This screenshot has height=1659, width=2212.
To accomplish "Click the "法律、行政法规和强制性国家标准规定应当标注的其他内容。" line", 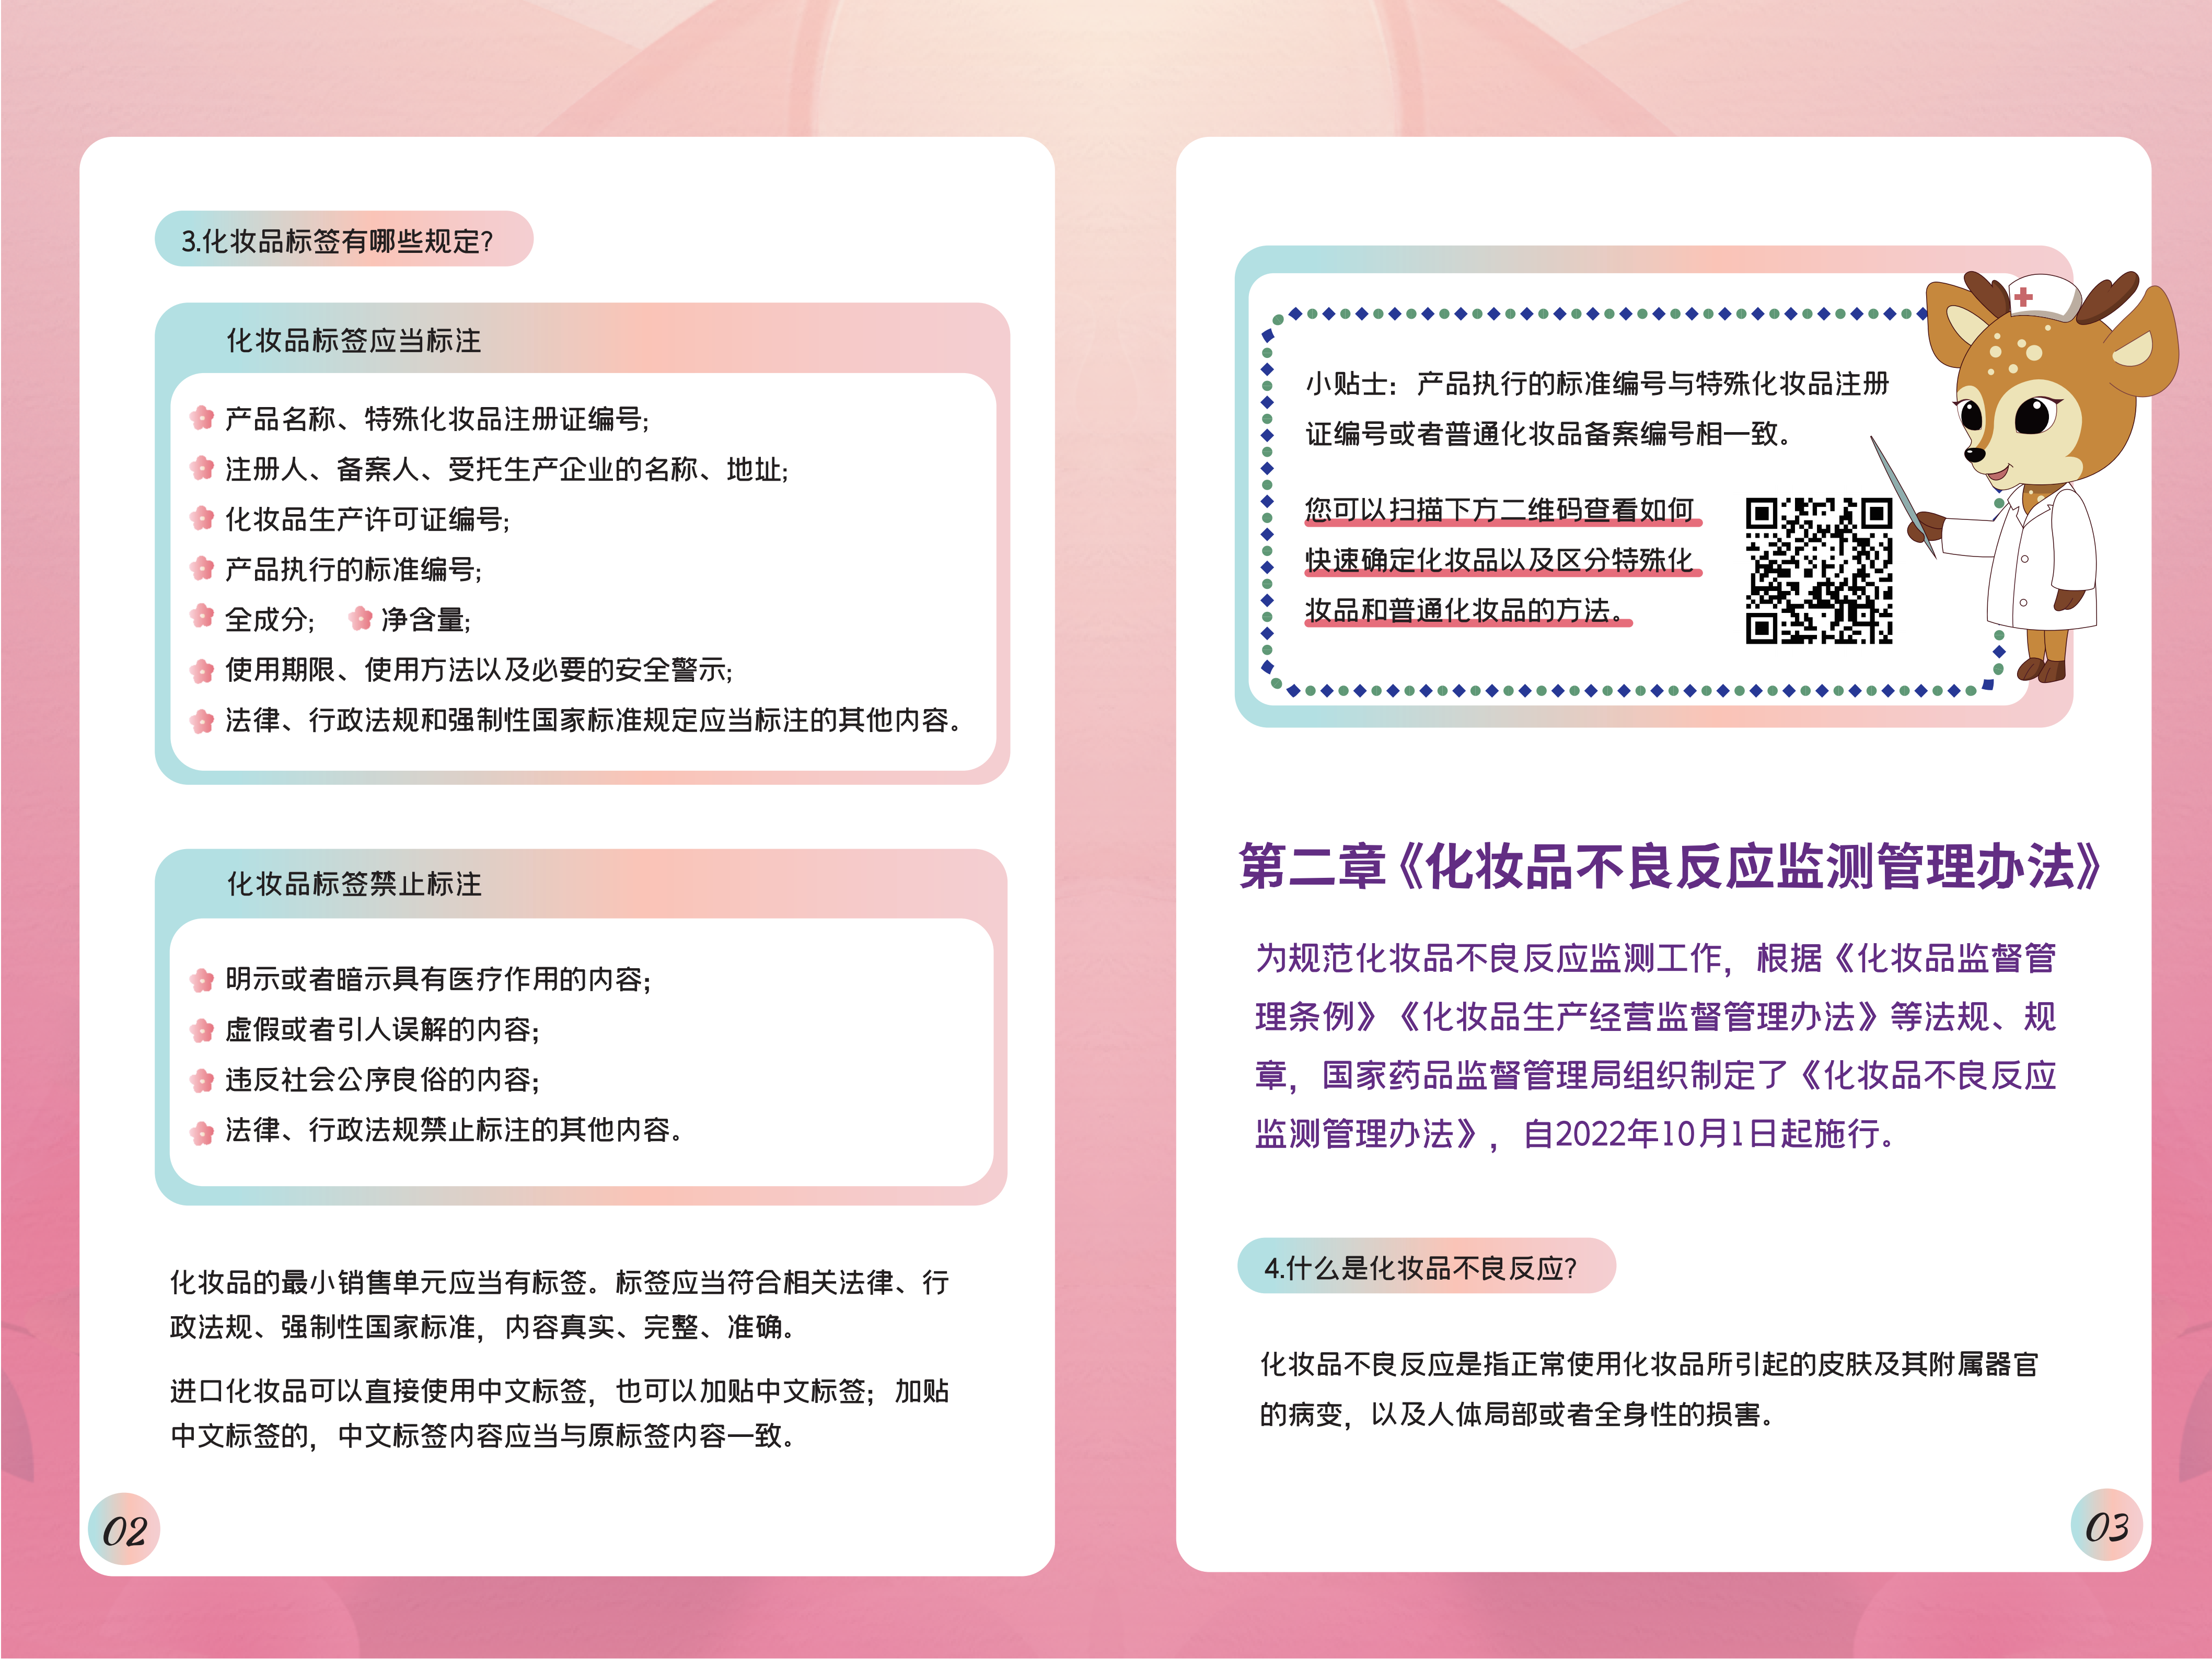I will click(593, 720).
